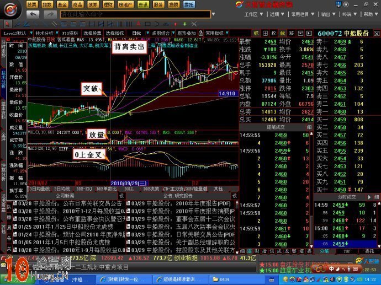This screenshot has width=381, height=285.
Task: Open the 日线 period dropdown
Action: tap(147, 33)
